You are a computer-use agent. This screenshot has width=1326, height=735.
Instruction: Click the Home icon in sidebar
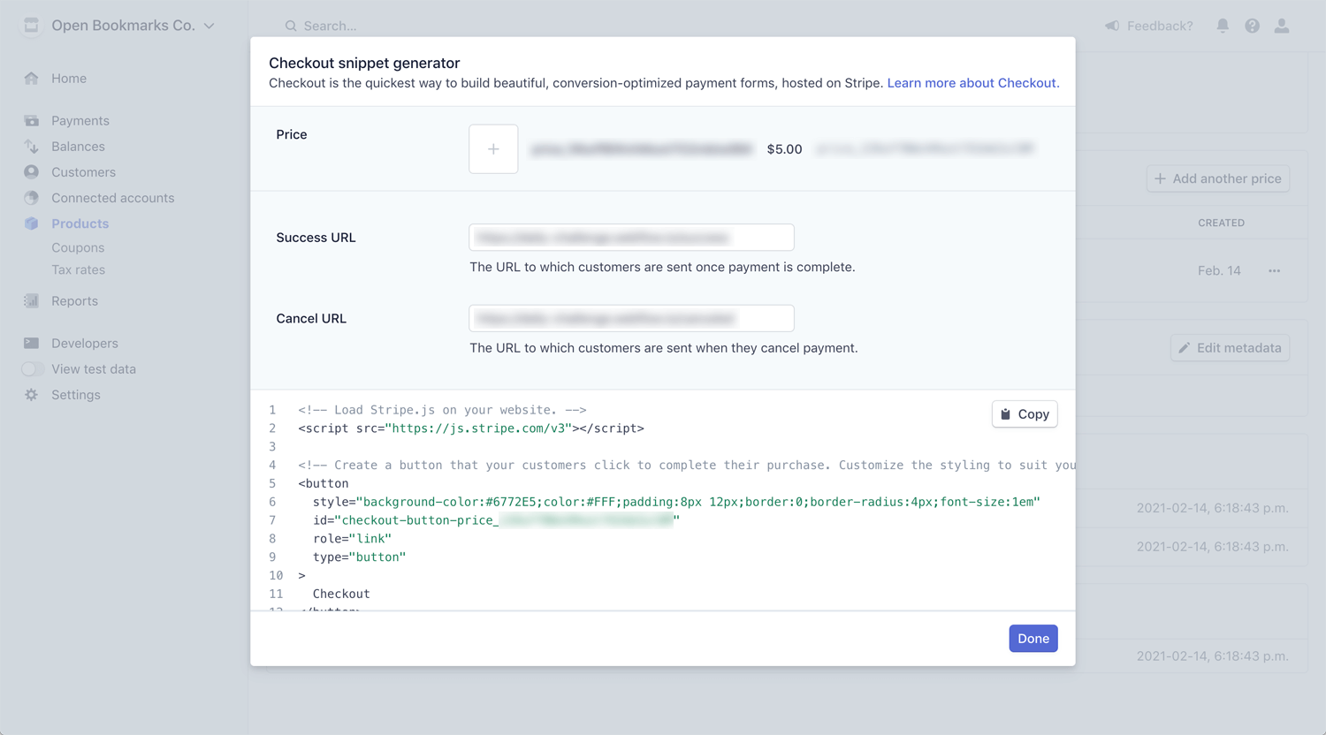point(32,79)
